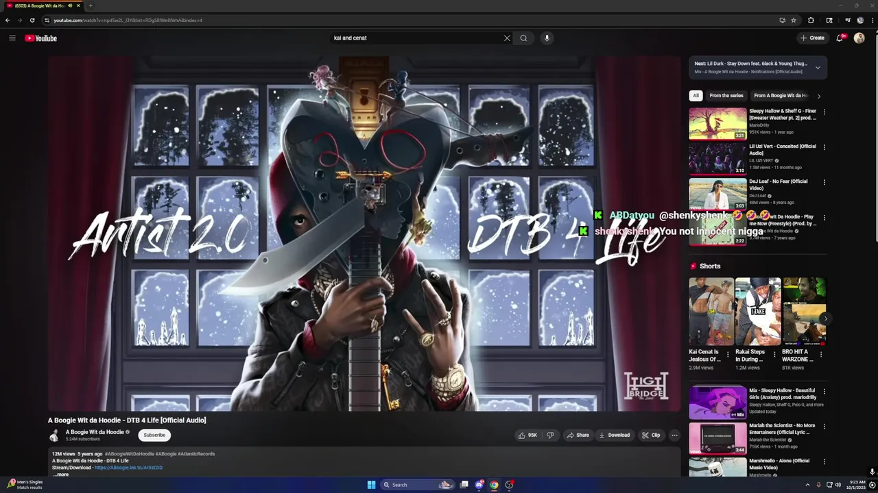The width and height of the screenshot is (878, 493).
Task: Show next Shorts with arrow
Action: click(825, 318)
